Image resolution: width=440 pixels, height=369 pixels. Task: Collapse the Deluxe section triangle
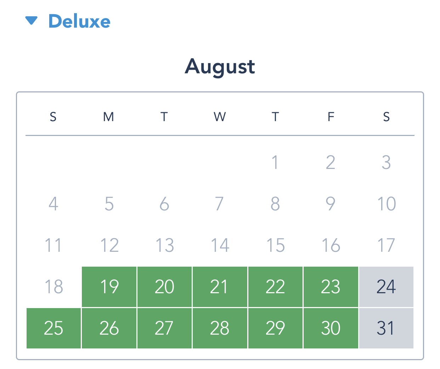[x=32, y=21]
